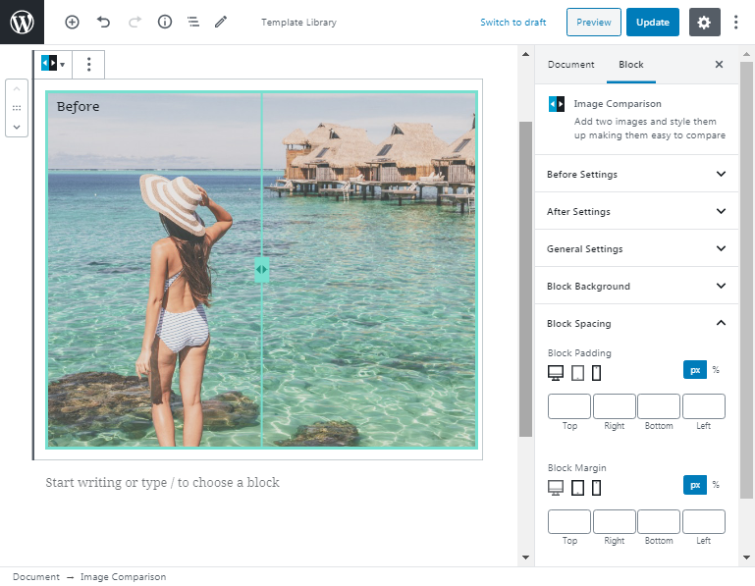The image size is (755, 586).
Task: Click the Block Margin Top field
Action: tap(569, 521)
